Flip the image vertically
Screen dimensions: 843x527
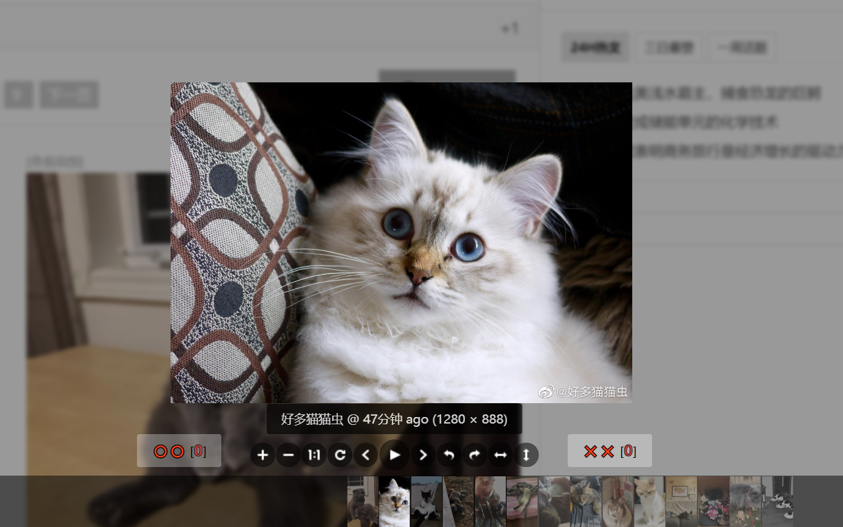pos(526,455)
